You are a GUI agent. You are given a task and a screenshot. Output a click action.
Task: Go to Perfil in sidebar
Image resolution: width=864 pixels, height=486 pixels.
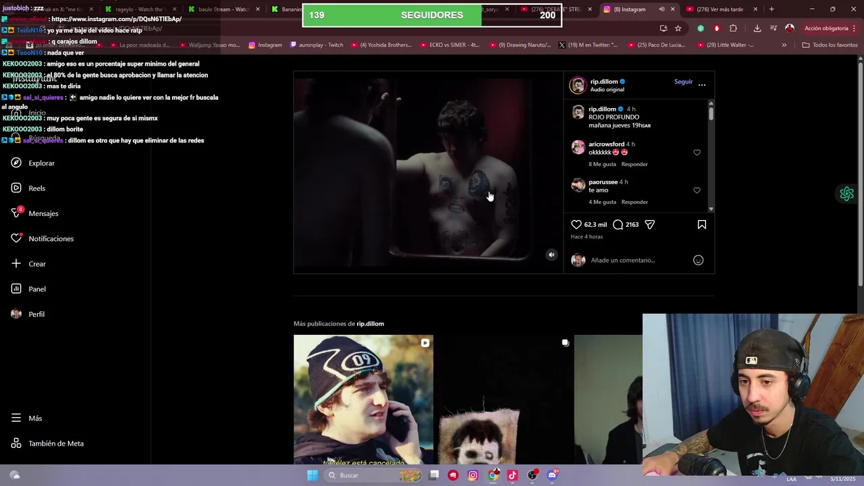coord(28,314)
